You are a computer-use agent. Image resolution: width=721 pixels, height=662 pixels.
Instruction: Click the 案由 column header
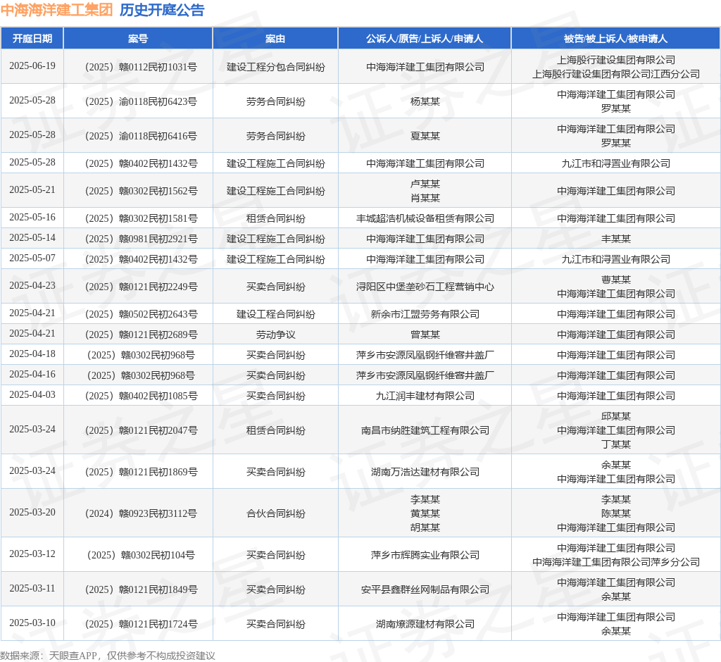[x=275, y=39]
